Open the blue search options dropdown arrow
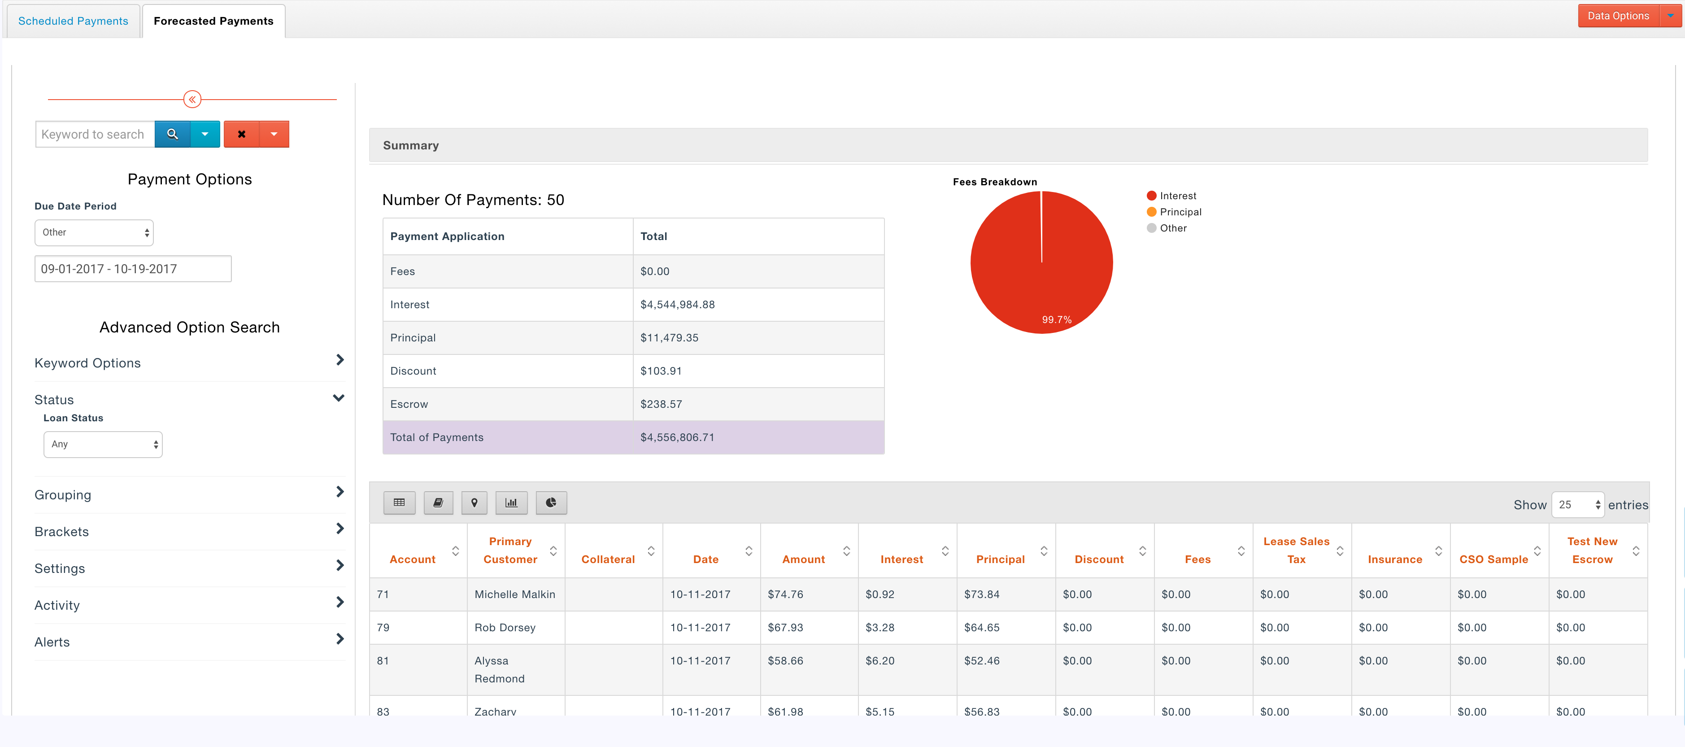Viewport: 1685px width, 747px height. point(205,134)
